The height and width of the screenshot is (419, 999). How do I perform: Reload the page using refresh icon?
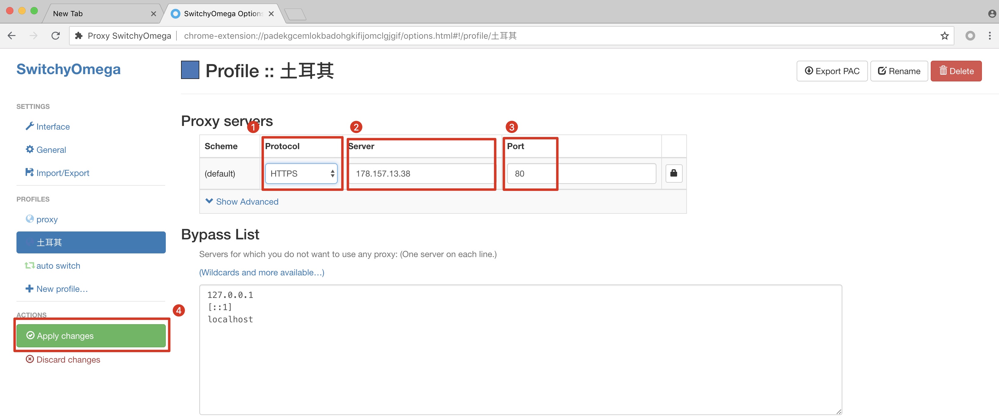coord(55,36)
